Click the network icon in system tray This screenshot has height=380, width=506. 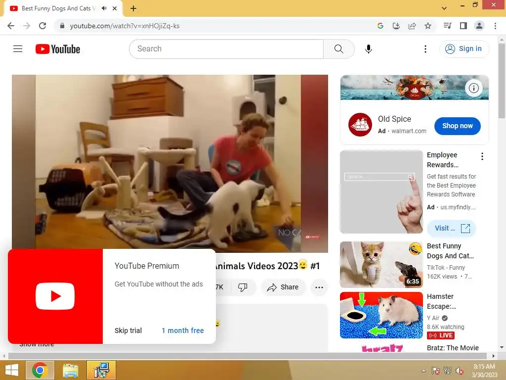(x=448, y=371)
